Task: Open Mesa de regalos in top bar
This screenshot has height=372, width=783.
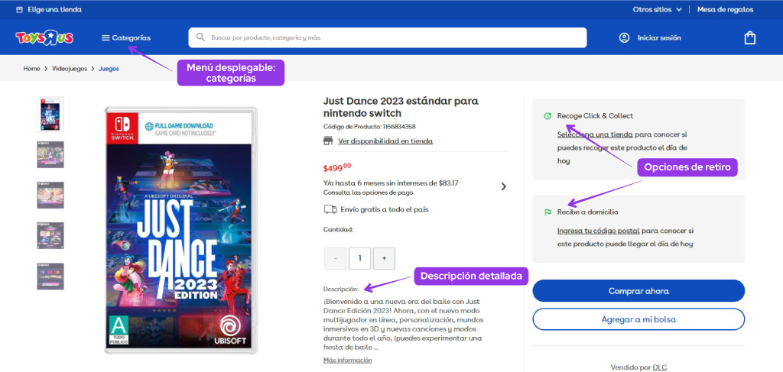Action: pos(725,10)
